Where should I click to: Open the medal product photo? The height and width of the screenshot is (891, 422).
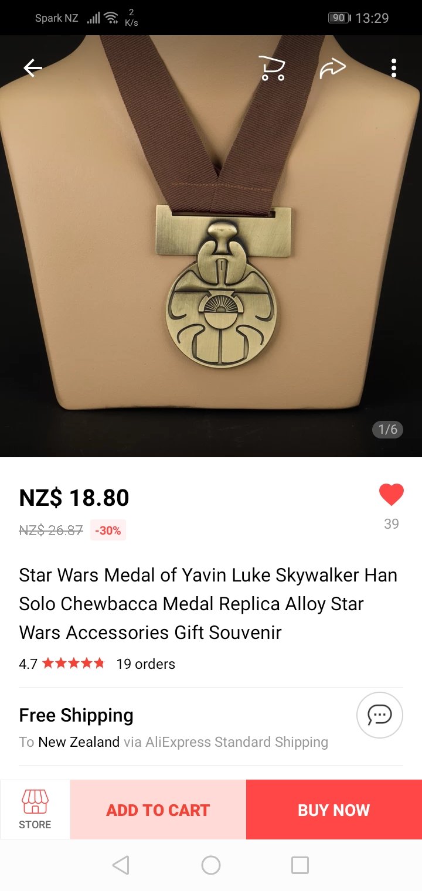point(211,246)
